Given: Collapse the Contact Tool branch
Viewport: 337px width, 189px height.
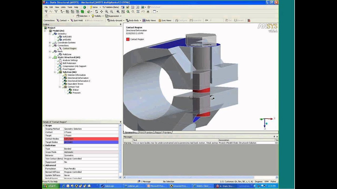Looking at the screenshot, I should (x=60, y=87).
